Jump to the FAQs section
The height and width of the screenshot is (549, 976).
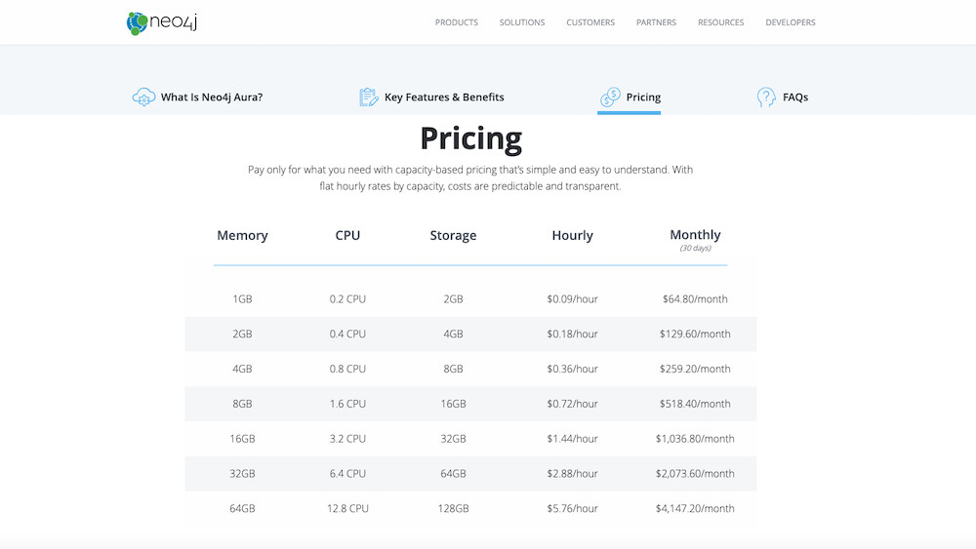coord(794,98)
